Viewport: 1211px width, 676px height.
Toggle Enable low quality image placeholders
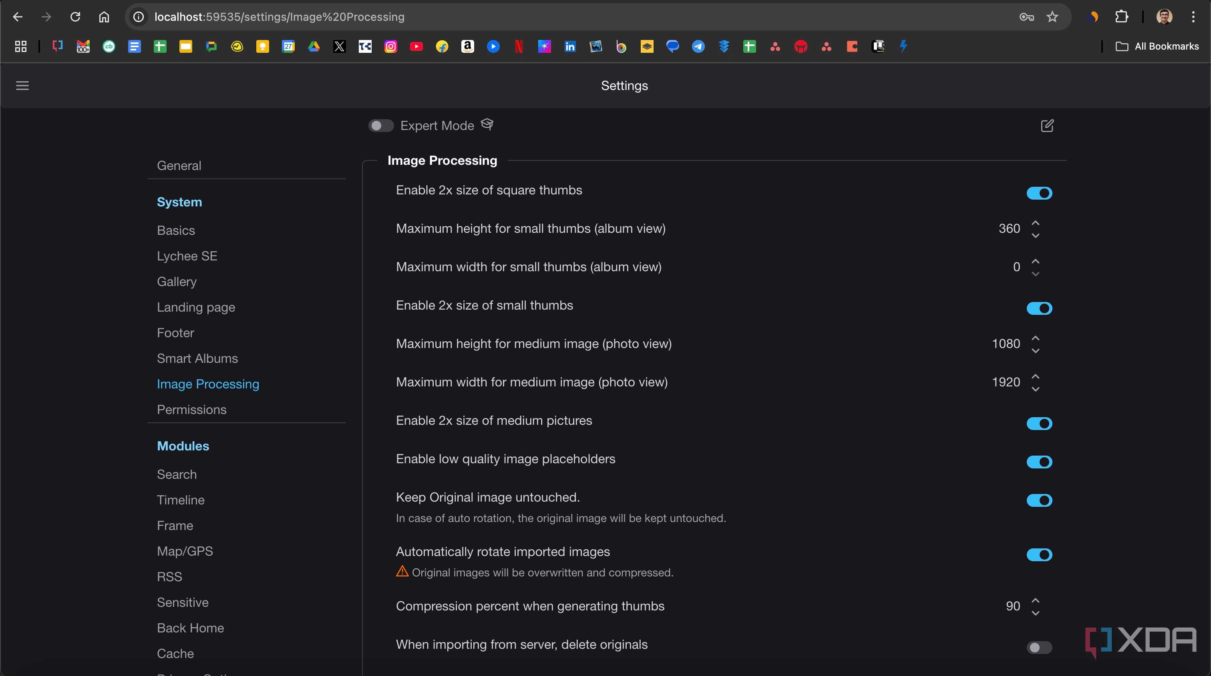pyautogui.click(x=1039, y=462)
